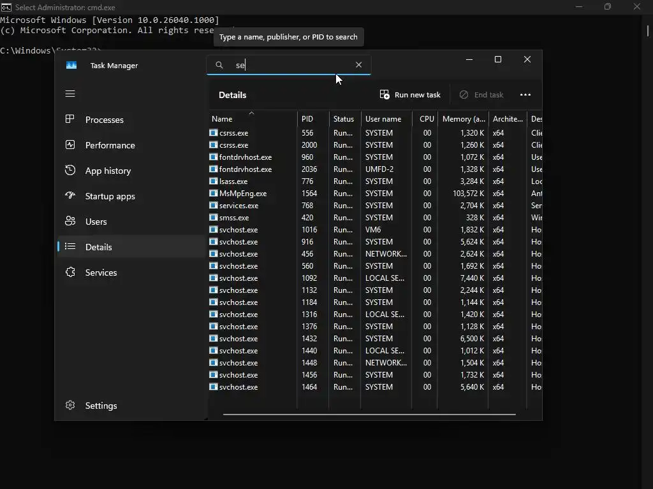Screen dimensions: 653x489
Task: Open the Processes page
Action: point(131,120)
